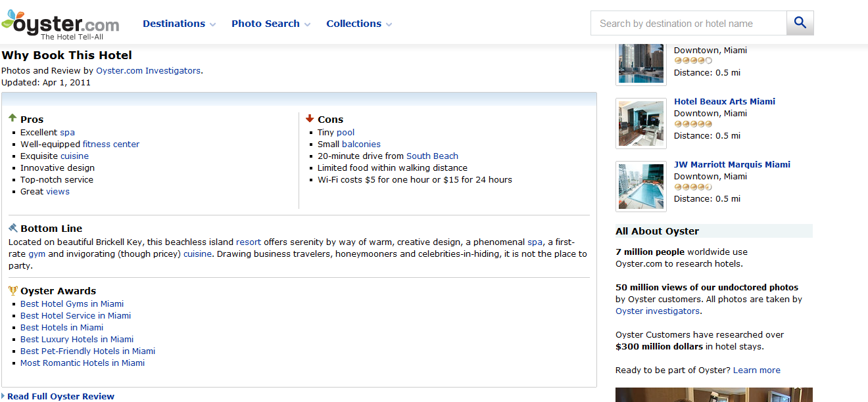
Task: Open the spa link under Pros
Action: click(67, 132)
